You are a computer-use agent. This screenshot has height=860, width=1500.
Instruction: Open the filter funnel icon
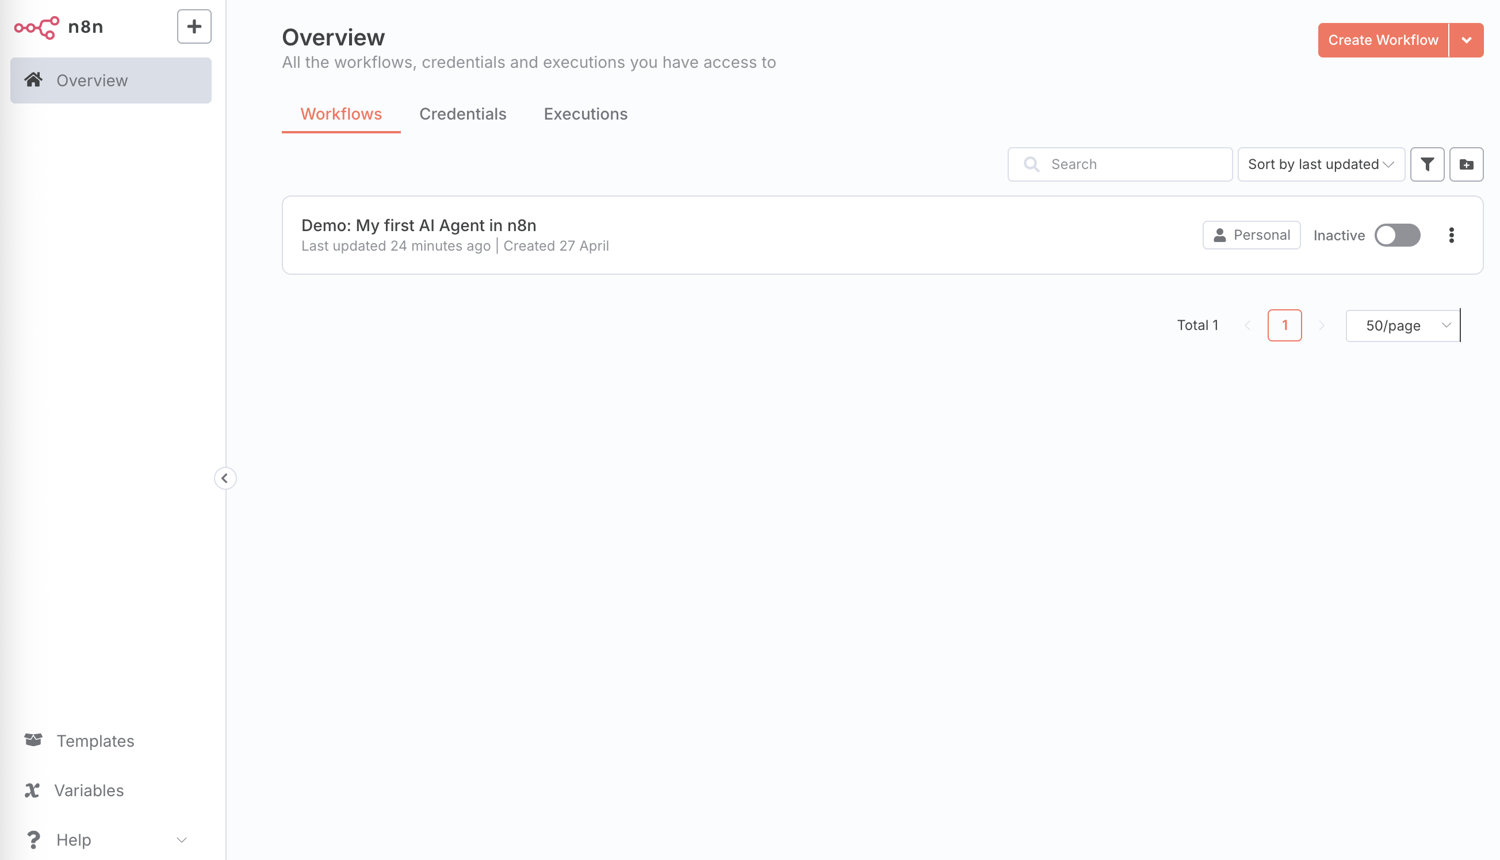[1427, 164]
